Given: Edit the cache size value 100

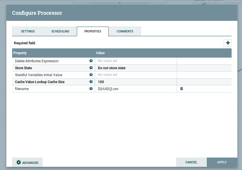Looking at the screenshot, I should click(136, 82).
